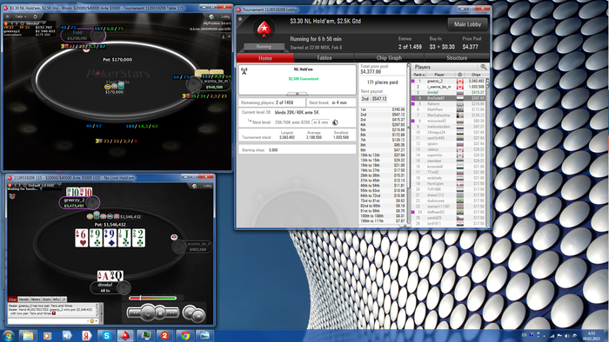Viewport: 609px width, 342px height.
Task: Select player greezy_2 in the players list
Action: click(448, 81)
